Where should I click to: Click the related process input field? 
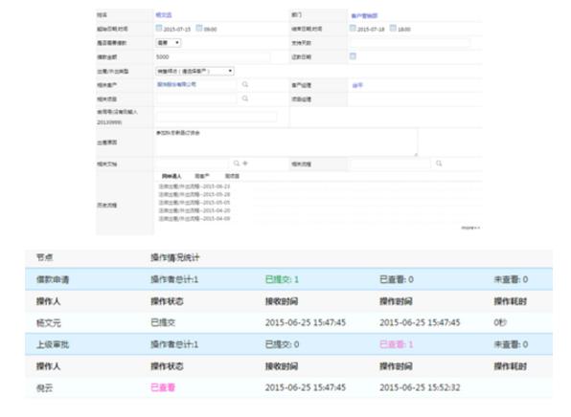(390, 164)
